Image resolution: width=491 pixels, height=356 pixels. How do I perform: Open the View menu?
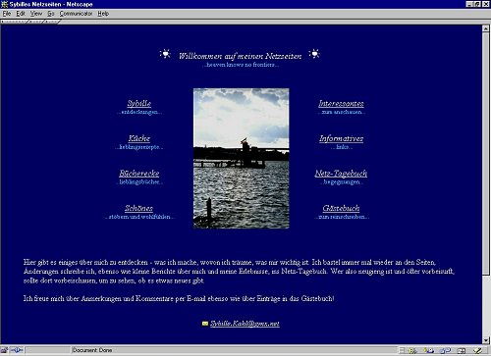(36, 14)
